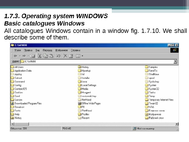Select the Help folder name
The width and height of the screenshot is (189, 142).
point(17,114)
